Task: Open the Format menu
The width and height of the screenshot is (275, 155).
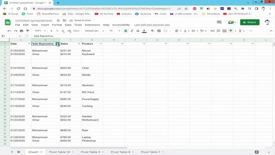Action: (57, 25)
